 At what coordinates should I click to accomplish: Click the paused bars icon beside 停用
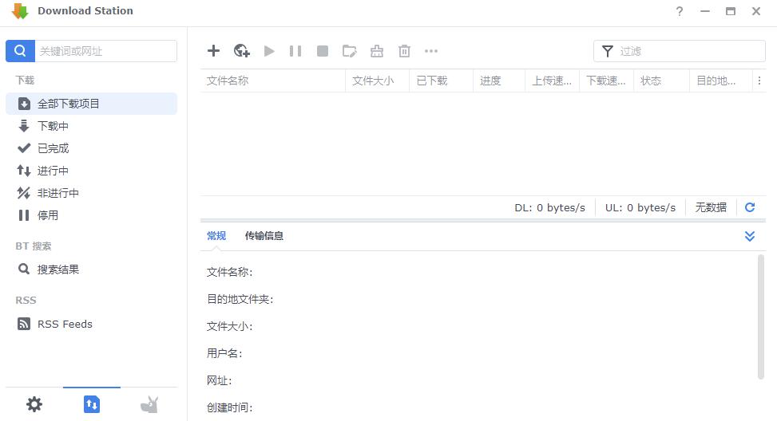24,215
